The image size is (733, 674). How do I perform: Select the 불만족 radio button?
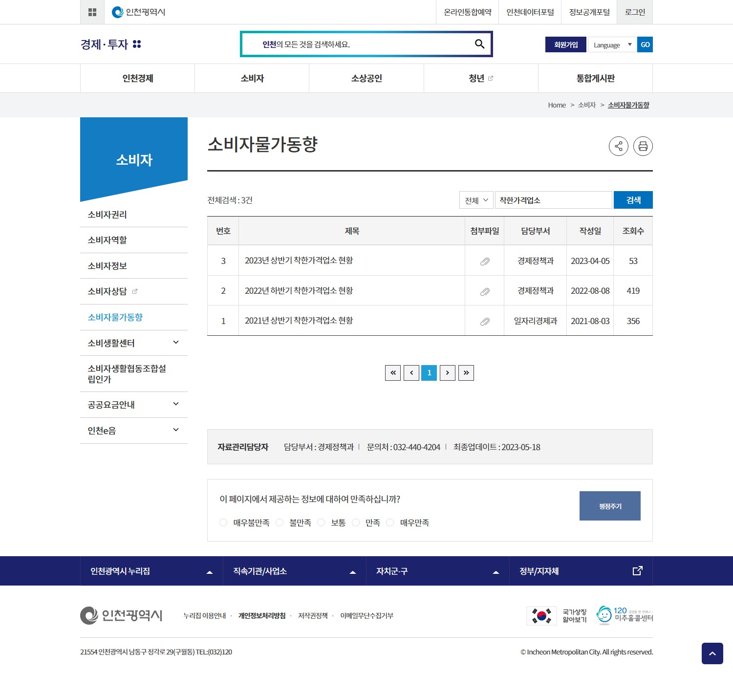(280, 522)
